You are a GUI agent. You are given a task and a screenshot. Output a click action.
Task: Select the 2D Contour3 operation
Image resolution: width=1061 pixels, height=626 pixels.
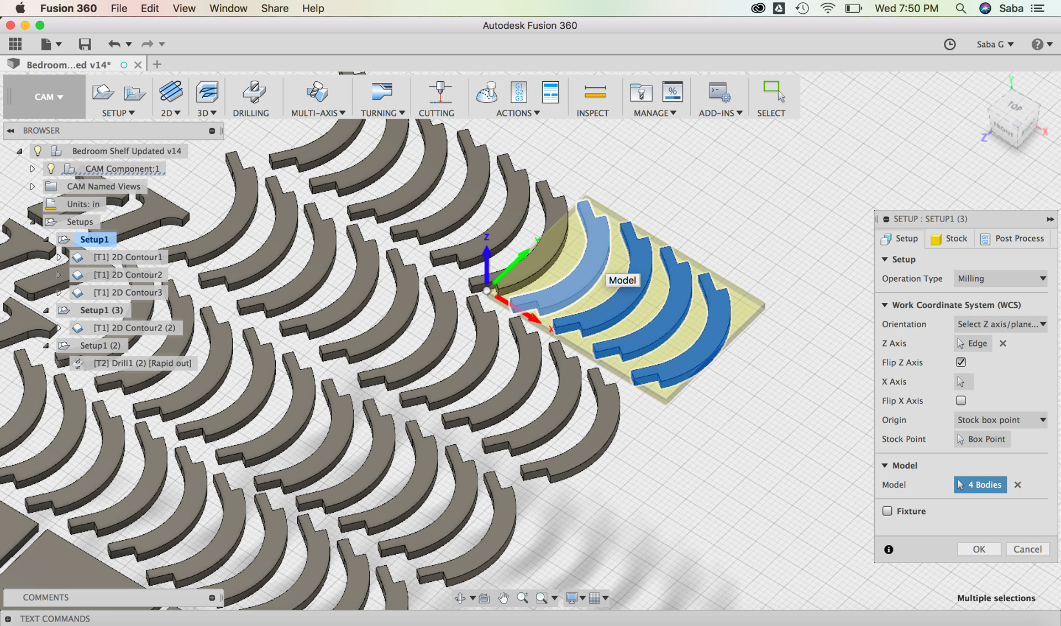pos(128,292)
